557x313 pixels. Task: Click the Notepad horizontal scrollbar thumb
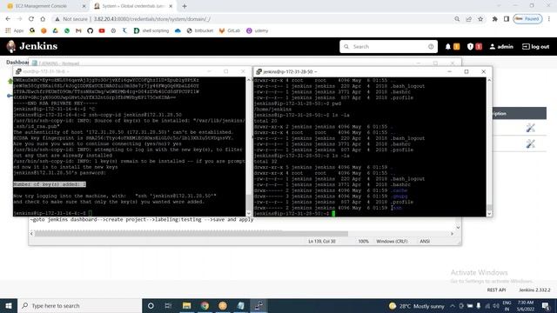[191, 234]
